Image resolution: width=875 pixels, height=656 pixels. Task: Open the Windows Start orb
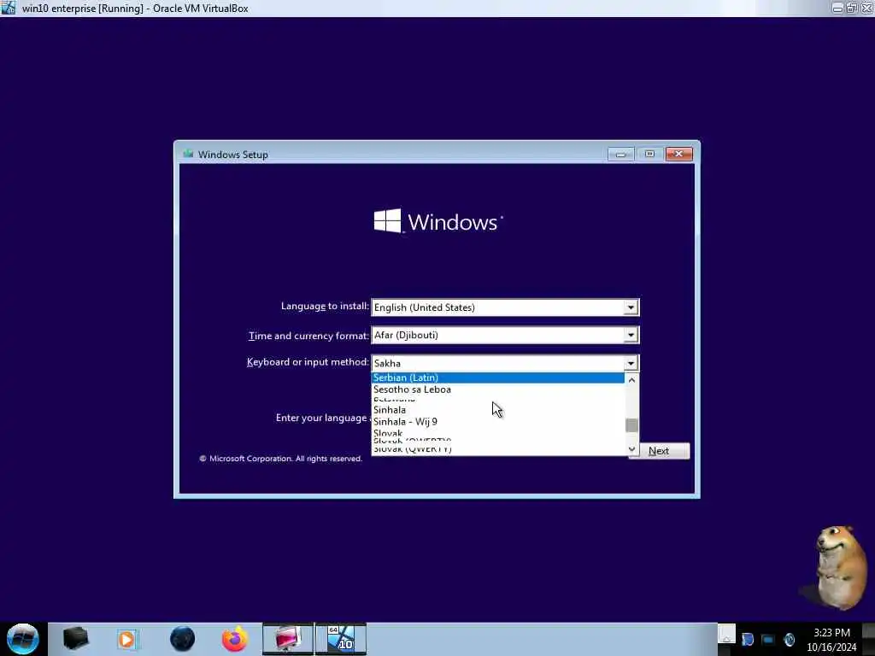coord(23,639)
